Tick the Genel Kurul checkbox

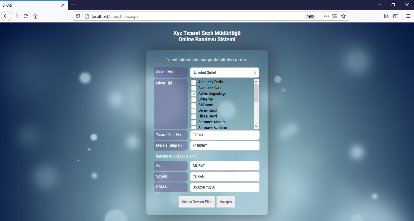(194, 111)
